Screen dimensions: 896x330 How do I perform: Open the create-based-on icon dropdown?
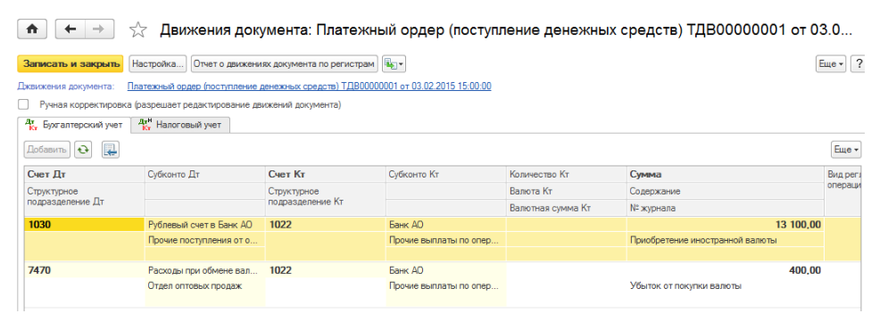[x=394, y=64]
